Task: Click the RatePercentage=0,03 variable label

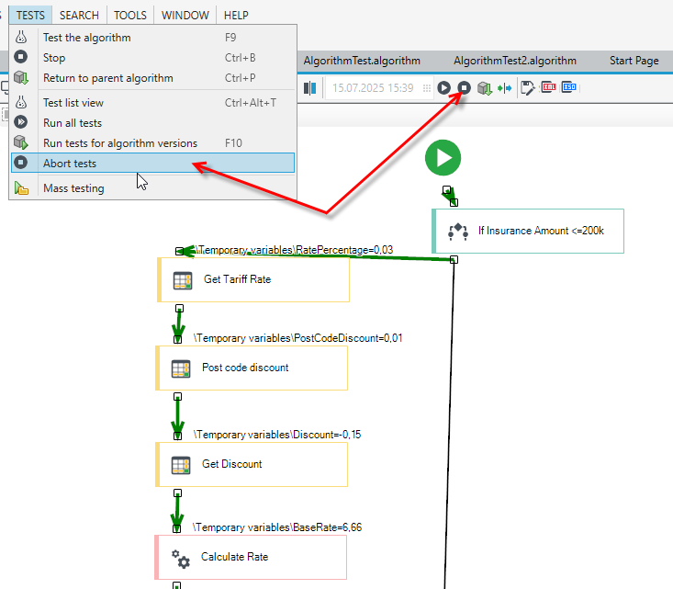Action: coord(295,250)
